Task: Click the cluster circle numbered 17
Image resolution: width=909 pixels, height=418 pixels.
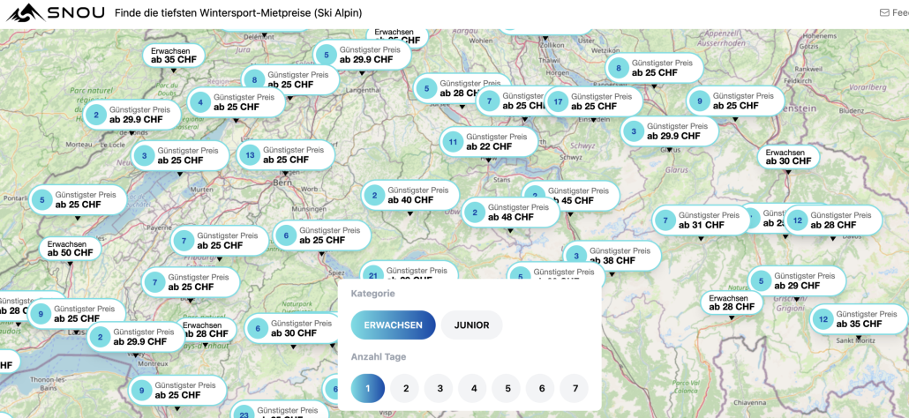Action: [557, 101]
